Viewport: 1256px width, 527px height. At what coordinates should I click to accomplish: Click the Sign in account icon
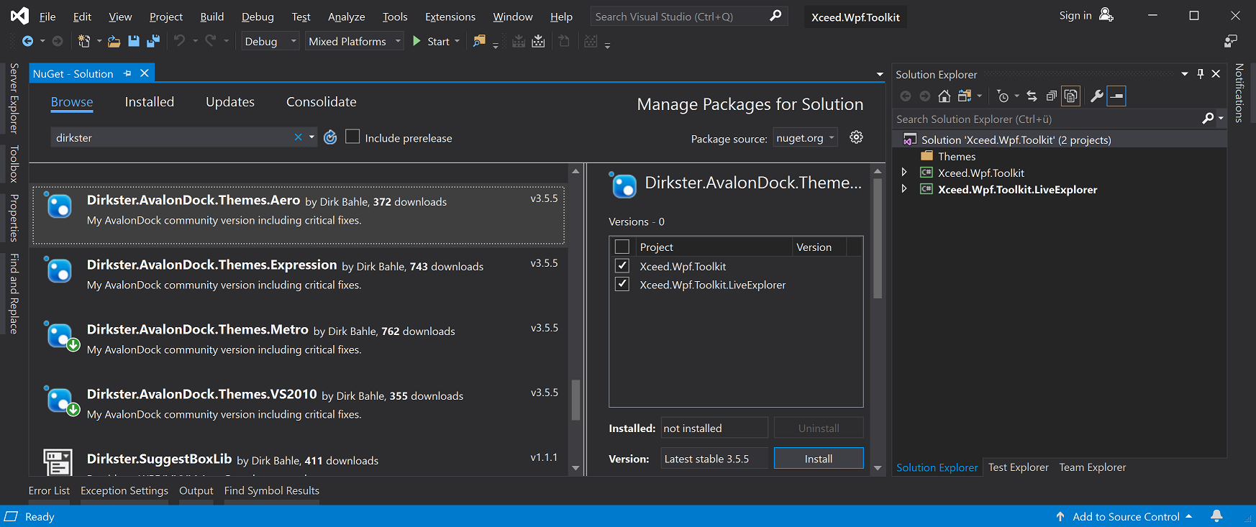[x=1106, y=15]
